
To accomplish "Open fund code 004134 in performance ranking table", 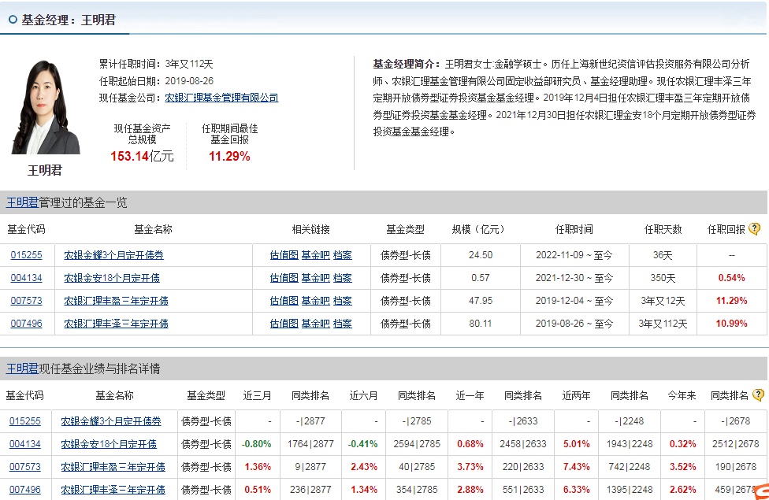I will pyautogui.click(x=25, y=444).
